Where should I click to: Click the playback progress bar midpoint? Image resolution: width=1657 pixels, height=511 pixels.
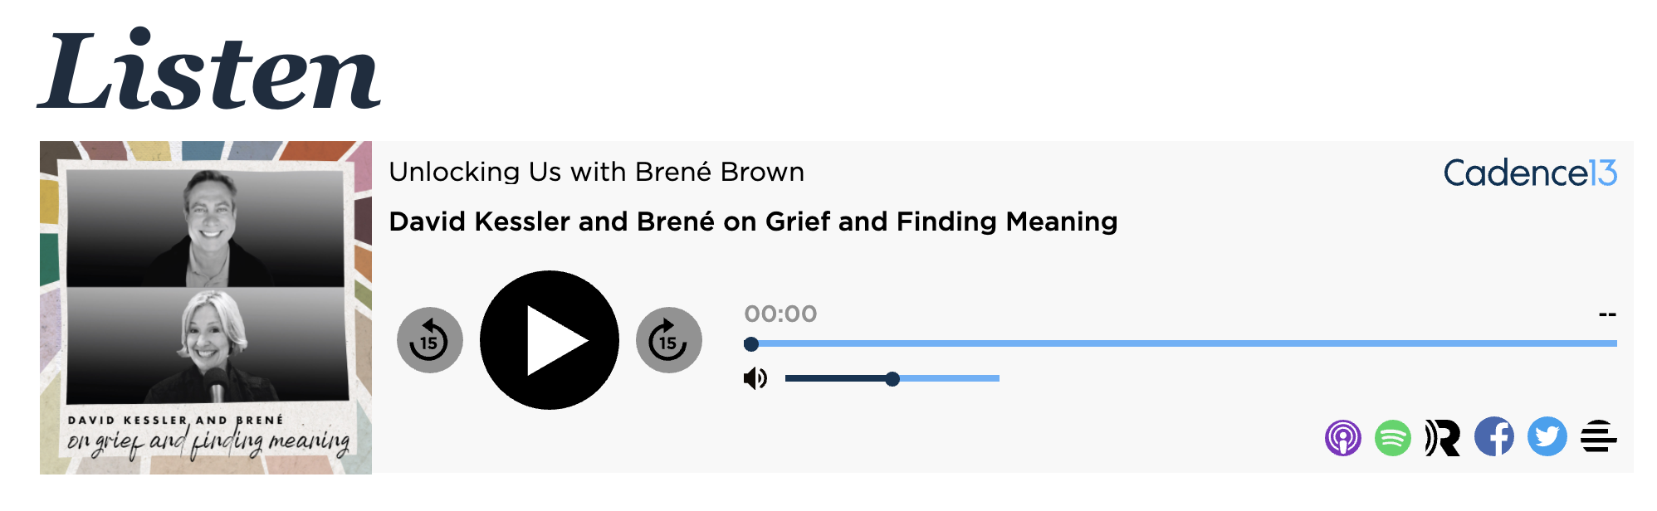pos(1184,343)
